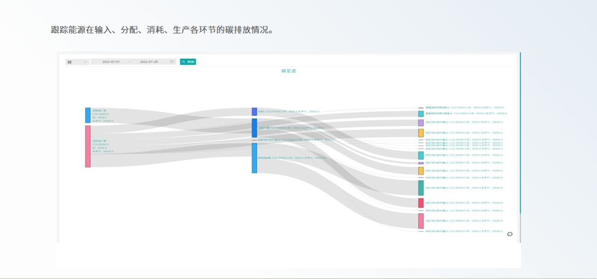Open the 碳 type dropdown

77,62
